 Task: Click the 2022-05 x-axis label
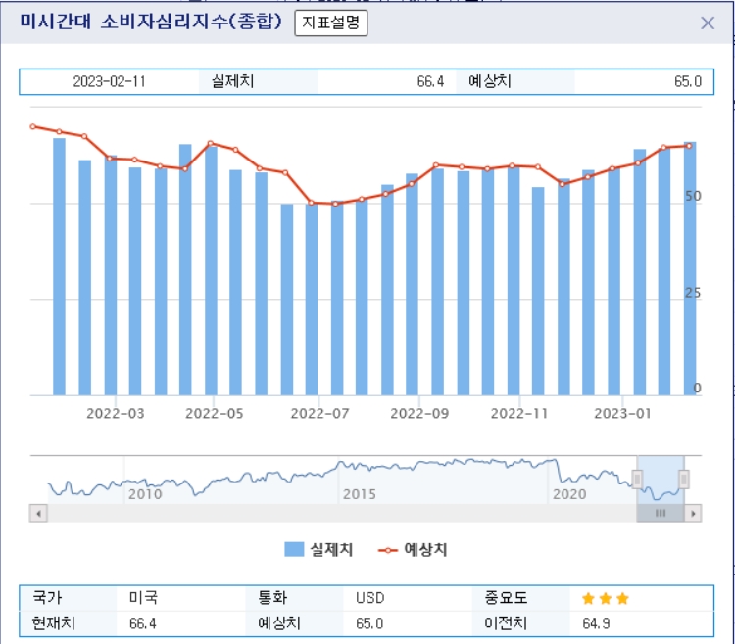(215, 414)
